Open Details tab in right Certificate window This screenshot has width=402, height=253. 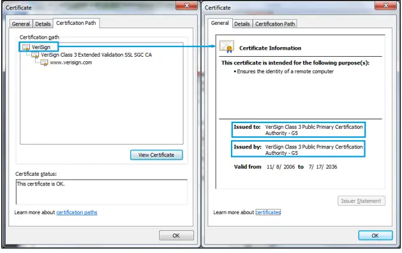click(242, 24)
